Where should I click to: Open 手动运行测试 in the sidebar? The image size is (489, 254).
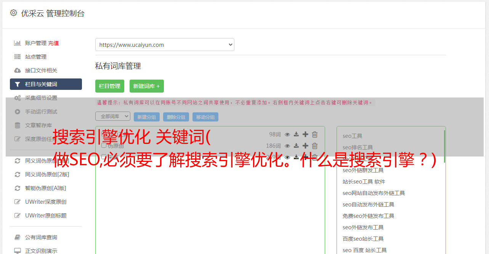pos(41,112)
